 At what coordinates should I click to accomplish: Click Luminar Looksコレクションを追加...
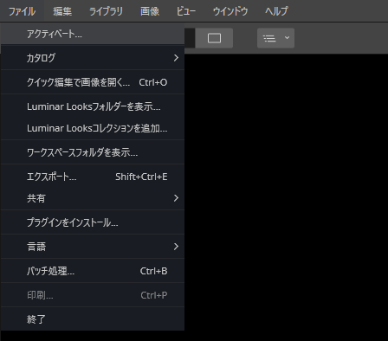coord(93,128)
